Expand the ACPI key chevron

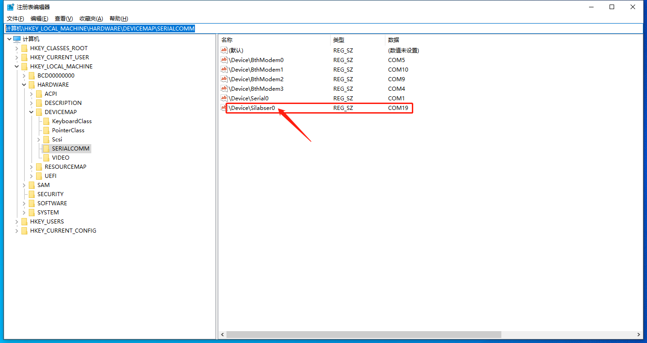coord(32,94)
